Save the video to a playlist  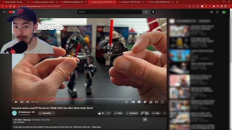pyautogui.click(x=156, y=113)
